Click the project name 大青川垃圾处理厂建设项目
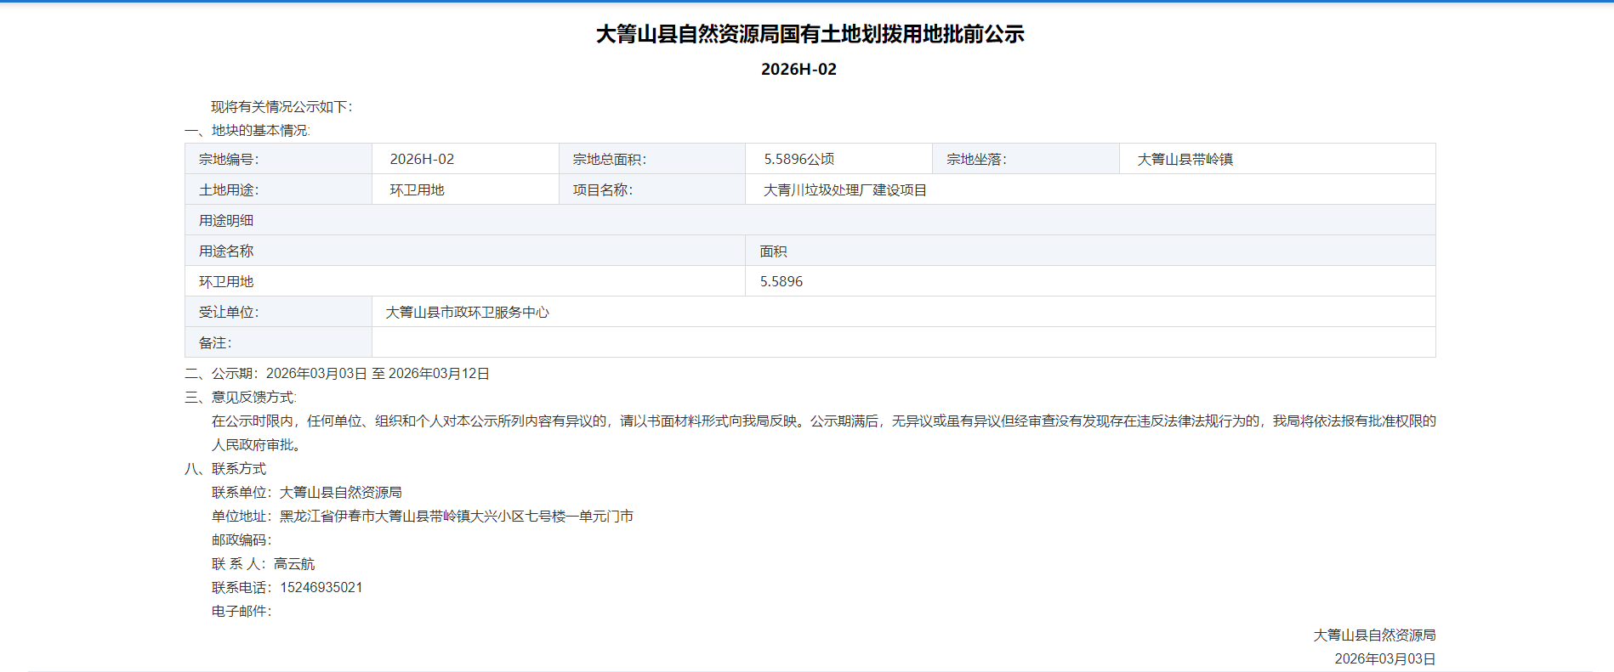Screen dimensions: 1614x672 tap(844, 189)
